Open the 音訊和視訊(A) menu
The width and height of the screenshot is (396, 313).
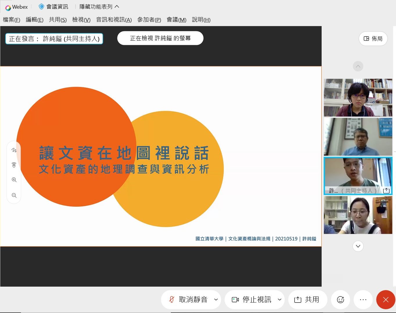114,20
